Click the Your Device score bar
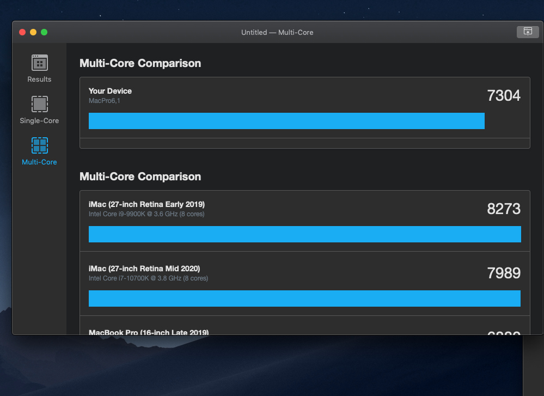This screenshot has width=544, height=396. tap(286, 121)
